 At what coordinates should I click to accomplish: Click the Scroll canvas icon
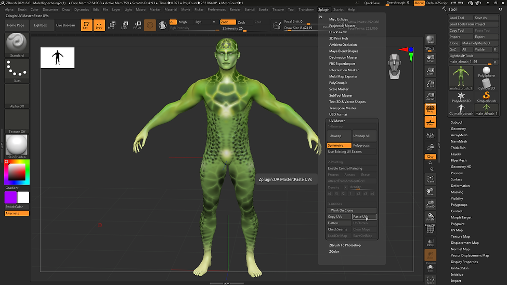(x=431, y=58)
